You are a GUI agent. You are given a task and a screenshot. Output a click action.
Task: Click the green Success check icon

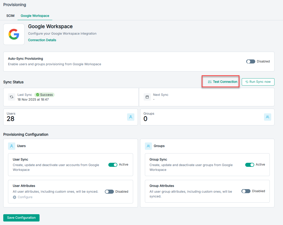tap(38, 95)
